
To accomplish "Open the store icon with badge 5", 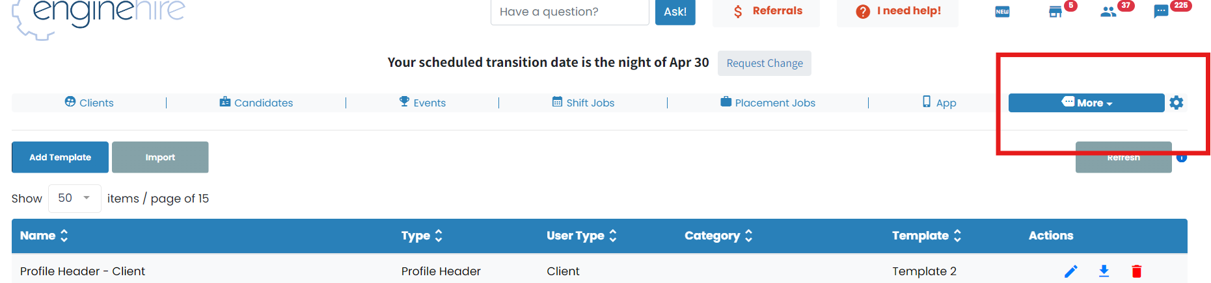I will click(x=1055, y=12).
